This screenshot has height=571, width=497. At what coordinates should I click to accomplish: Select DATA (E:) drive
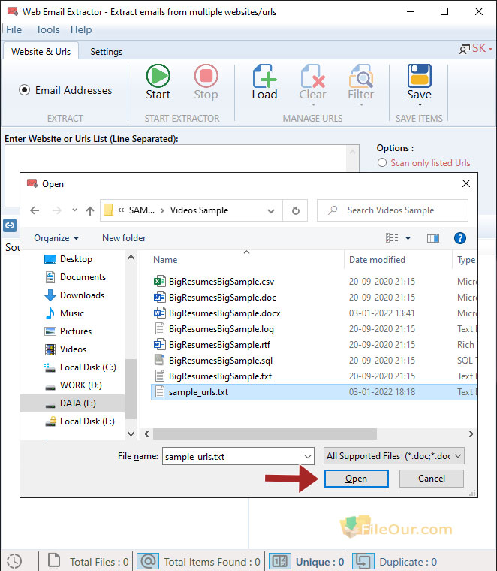73,403
